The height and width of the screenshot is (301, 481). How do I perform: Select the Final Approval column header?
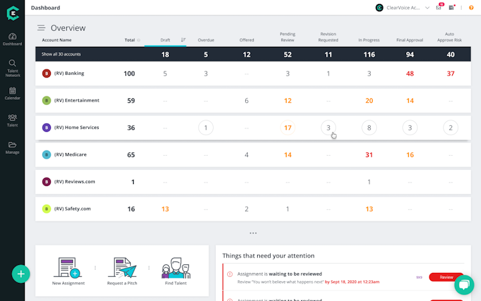(x=410, y=40)
